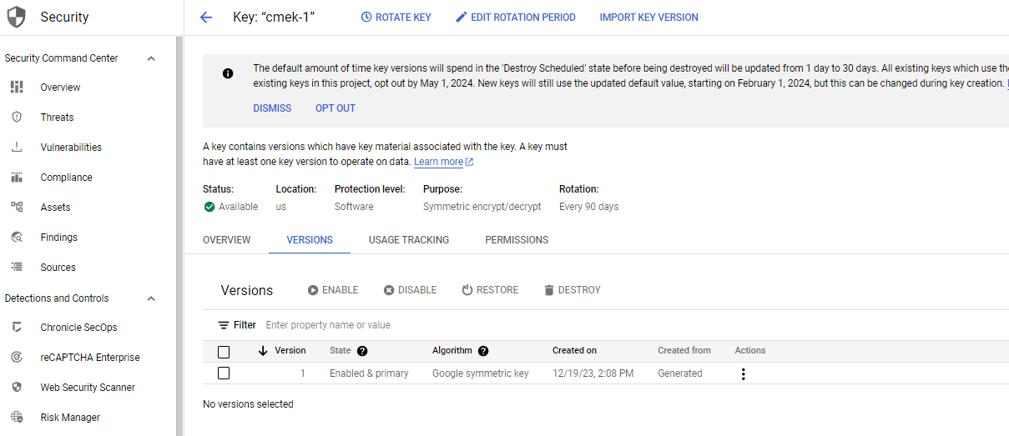Go back using the left arrow icon

pyautogui.click(x=206, y=17)
